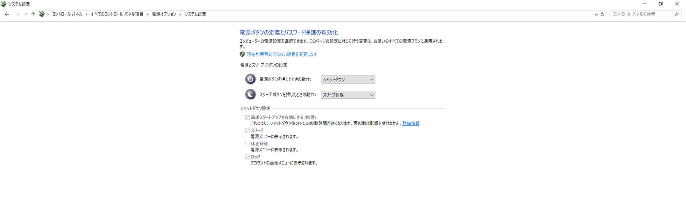686x211 pixels.
Task: Open the address bar history dropdown
Action: pos(596,15)
